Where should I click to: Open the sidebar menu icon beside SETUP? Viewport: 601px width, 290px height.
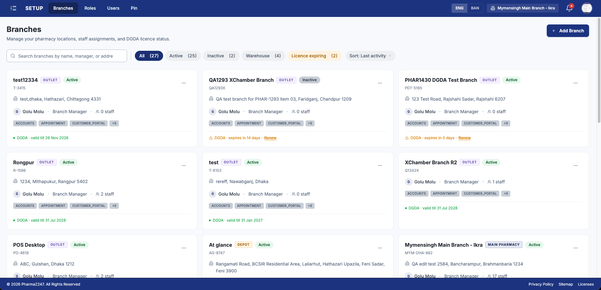click(13, 8)
